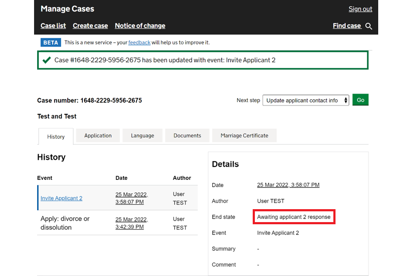Click the search magnifier icon

pyautogui.click(x=369, y=26)
